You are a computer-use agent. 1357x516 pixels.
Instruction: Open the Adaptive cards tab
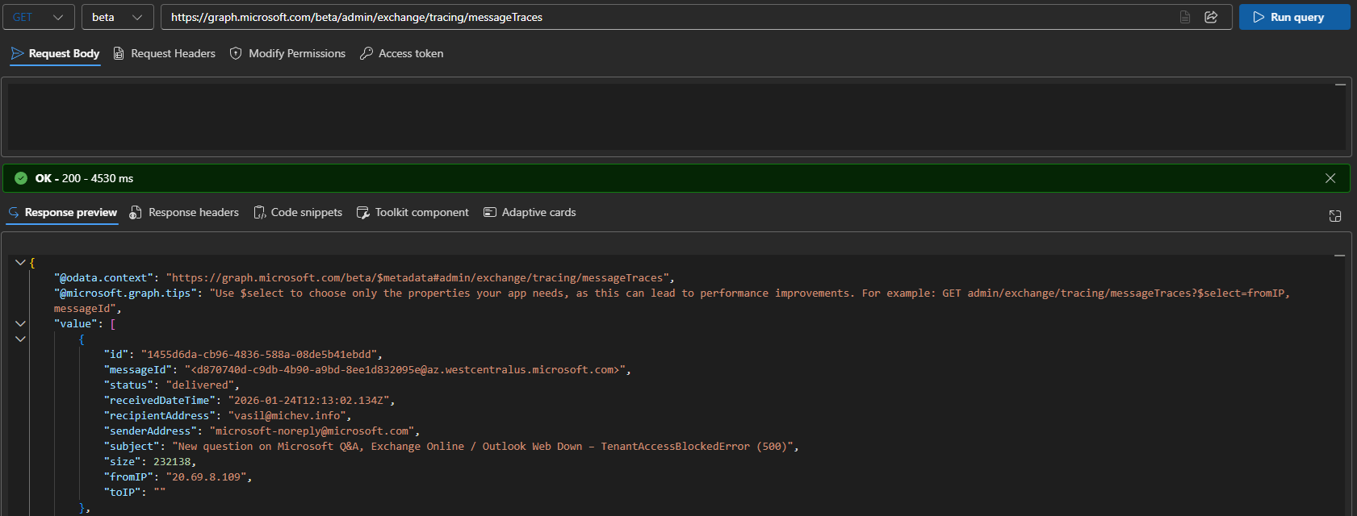click(x=530, y=212)
